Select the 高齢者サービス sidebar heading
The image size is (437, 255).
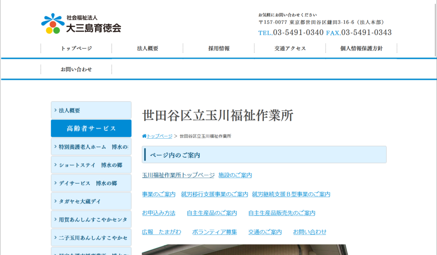pyautogui.click(x=91, y=128)
